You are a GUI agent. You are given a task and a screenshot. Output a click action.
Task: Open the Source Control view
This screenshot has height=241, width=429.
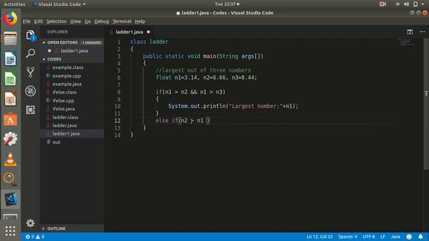(31, 72)
